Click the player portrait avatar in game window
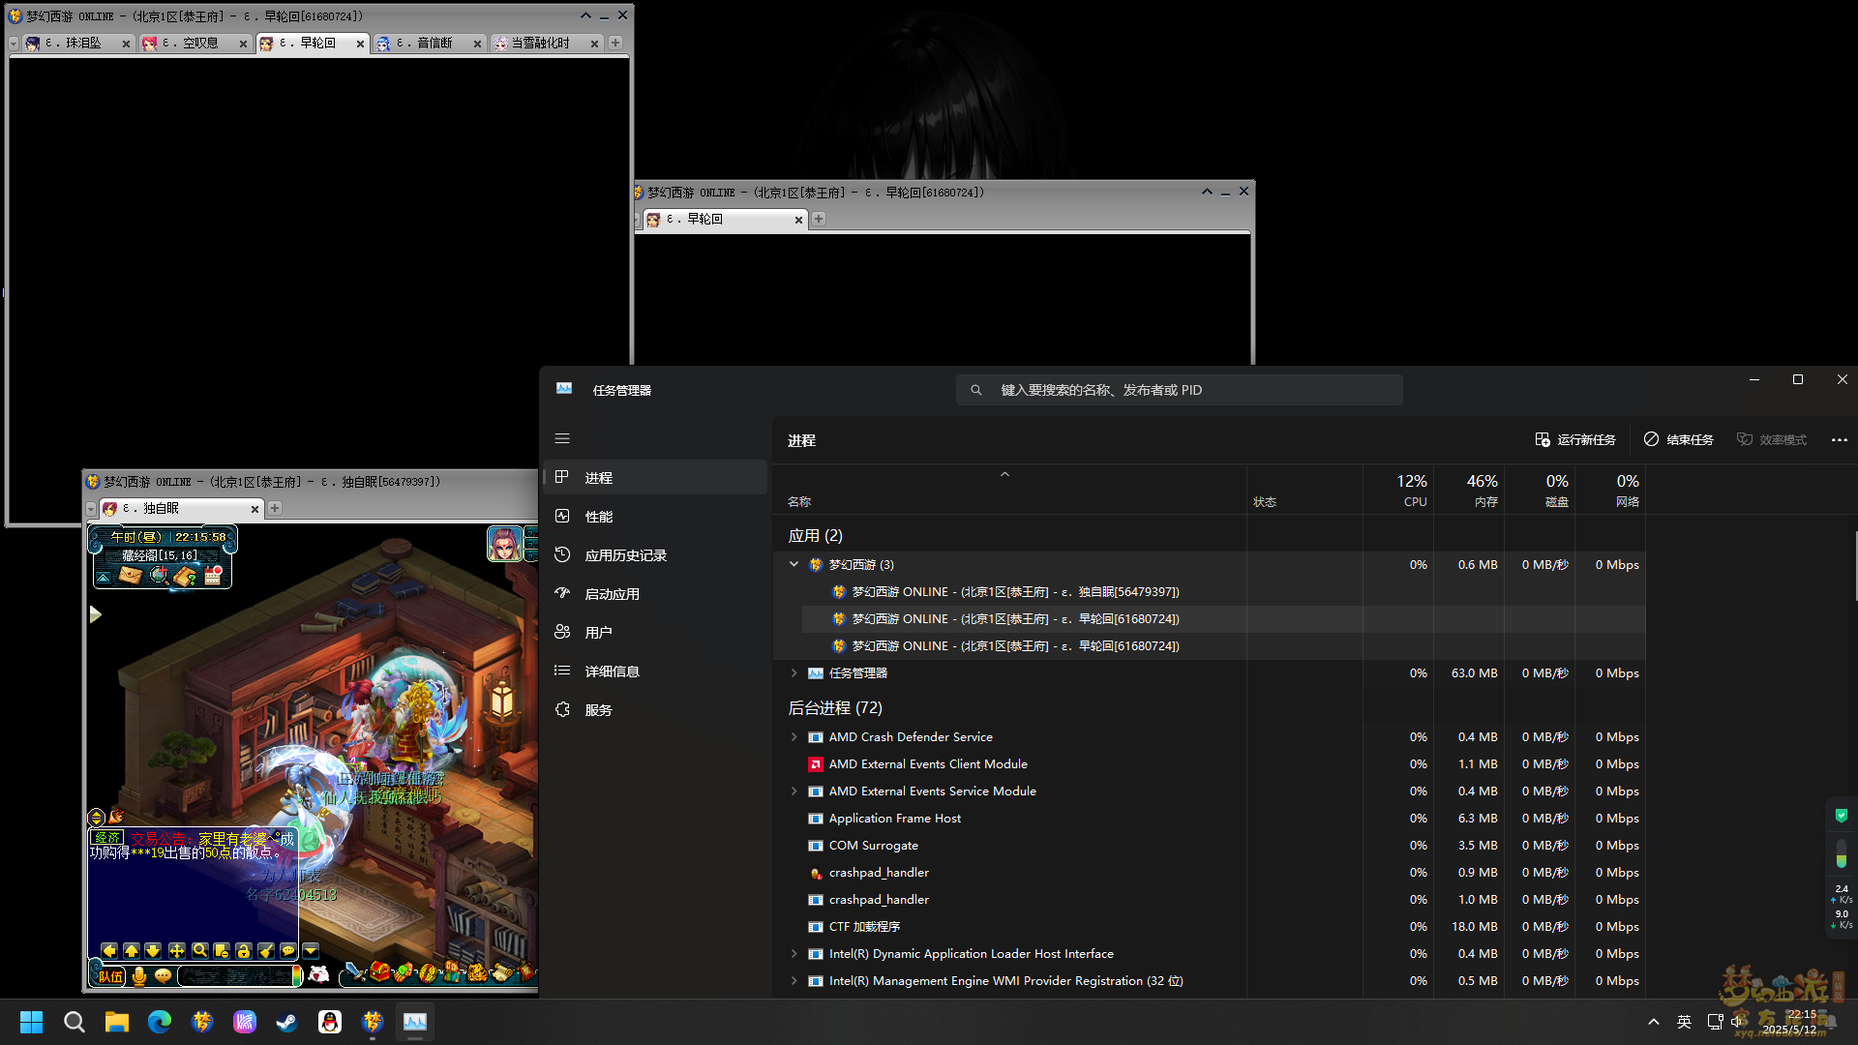 [x=504, y=544]
